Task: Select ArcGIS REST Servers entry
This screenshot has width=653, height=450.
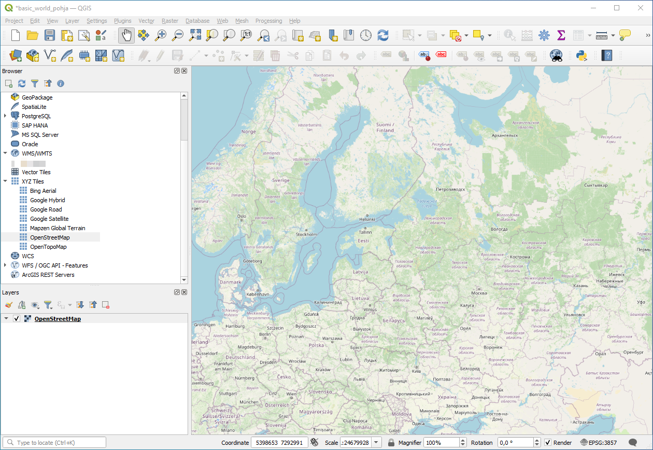Action: (48, 275)
